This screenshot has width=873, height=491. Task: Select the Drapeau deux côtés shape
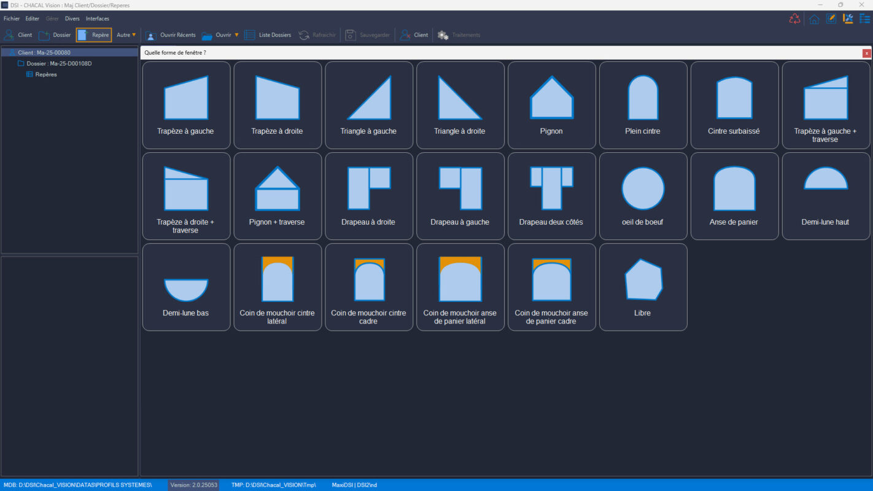(552, 196)
